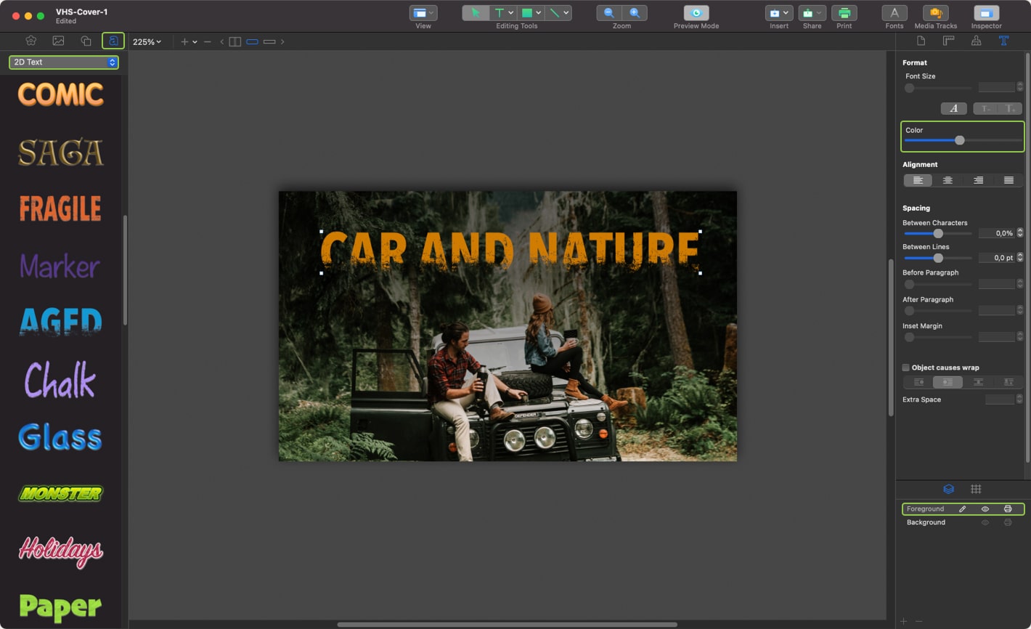Enable printing for the Background layer
The width and height of the screenshot is (1031, 629).
[x=1008, y=522]
